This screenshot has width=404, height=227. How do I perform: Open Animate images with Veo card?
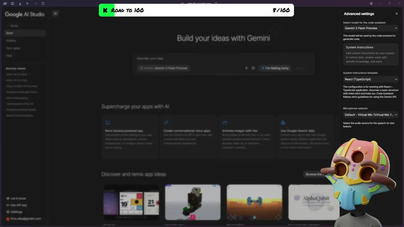pos(247,137)
